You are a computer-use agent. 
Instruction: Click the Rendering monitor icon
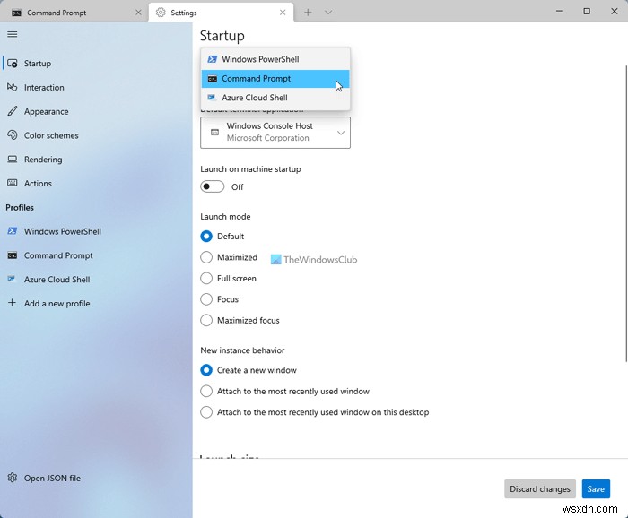[13, 160]
